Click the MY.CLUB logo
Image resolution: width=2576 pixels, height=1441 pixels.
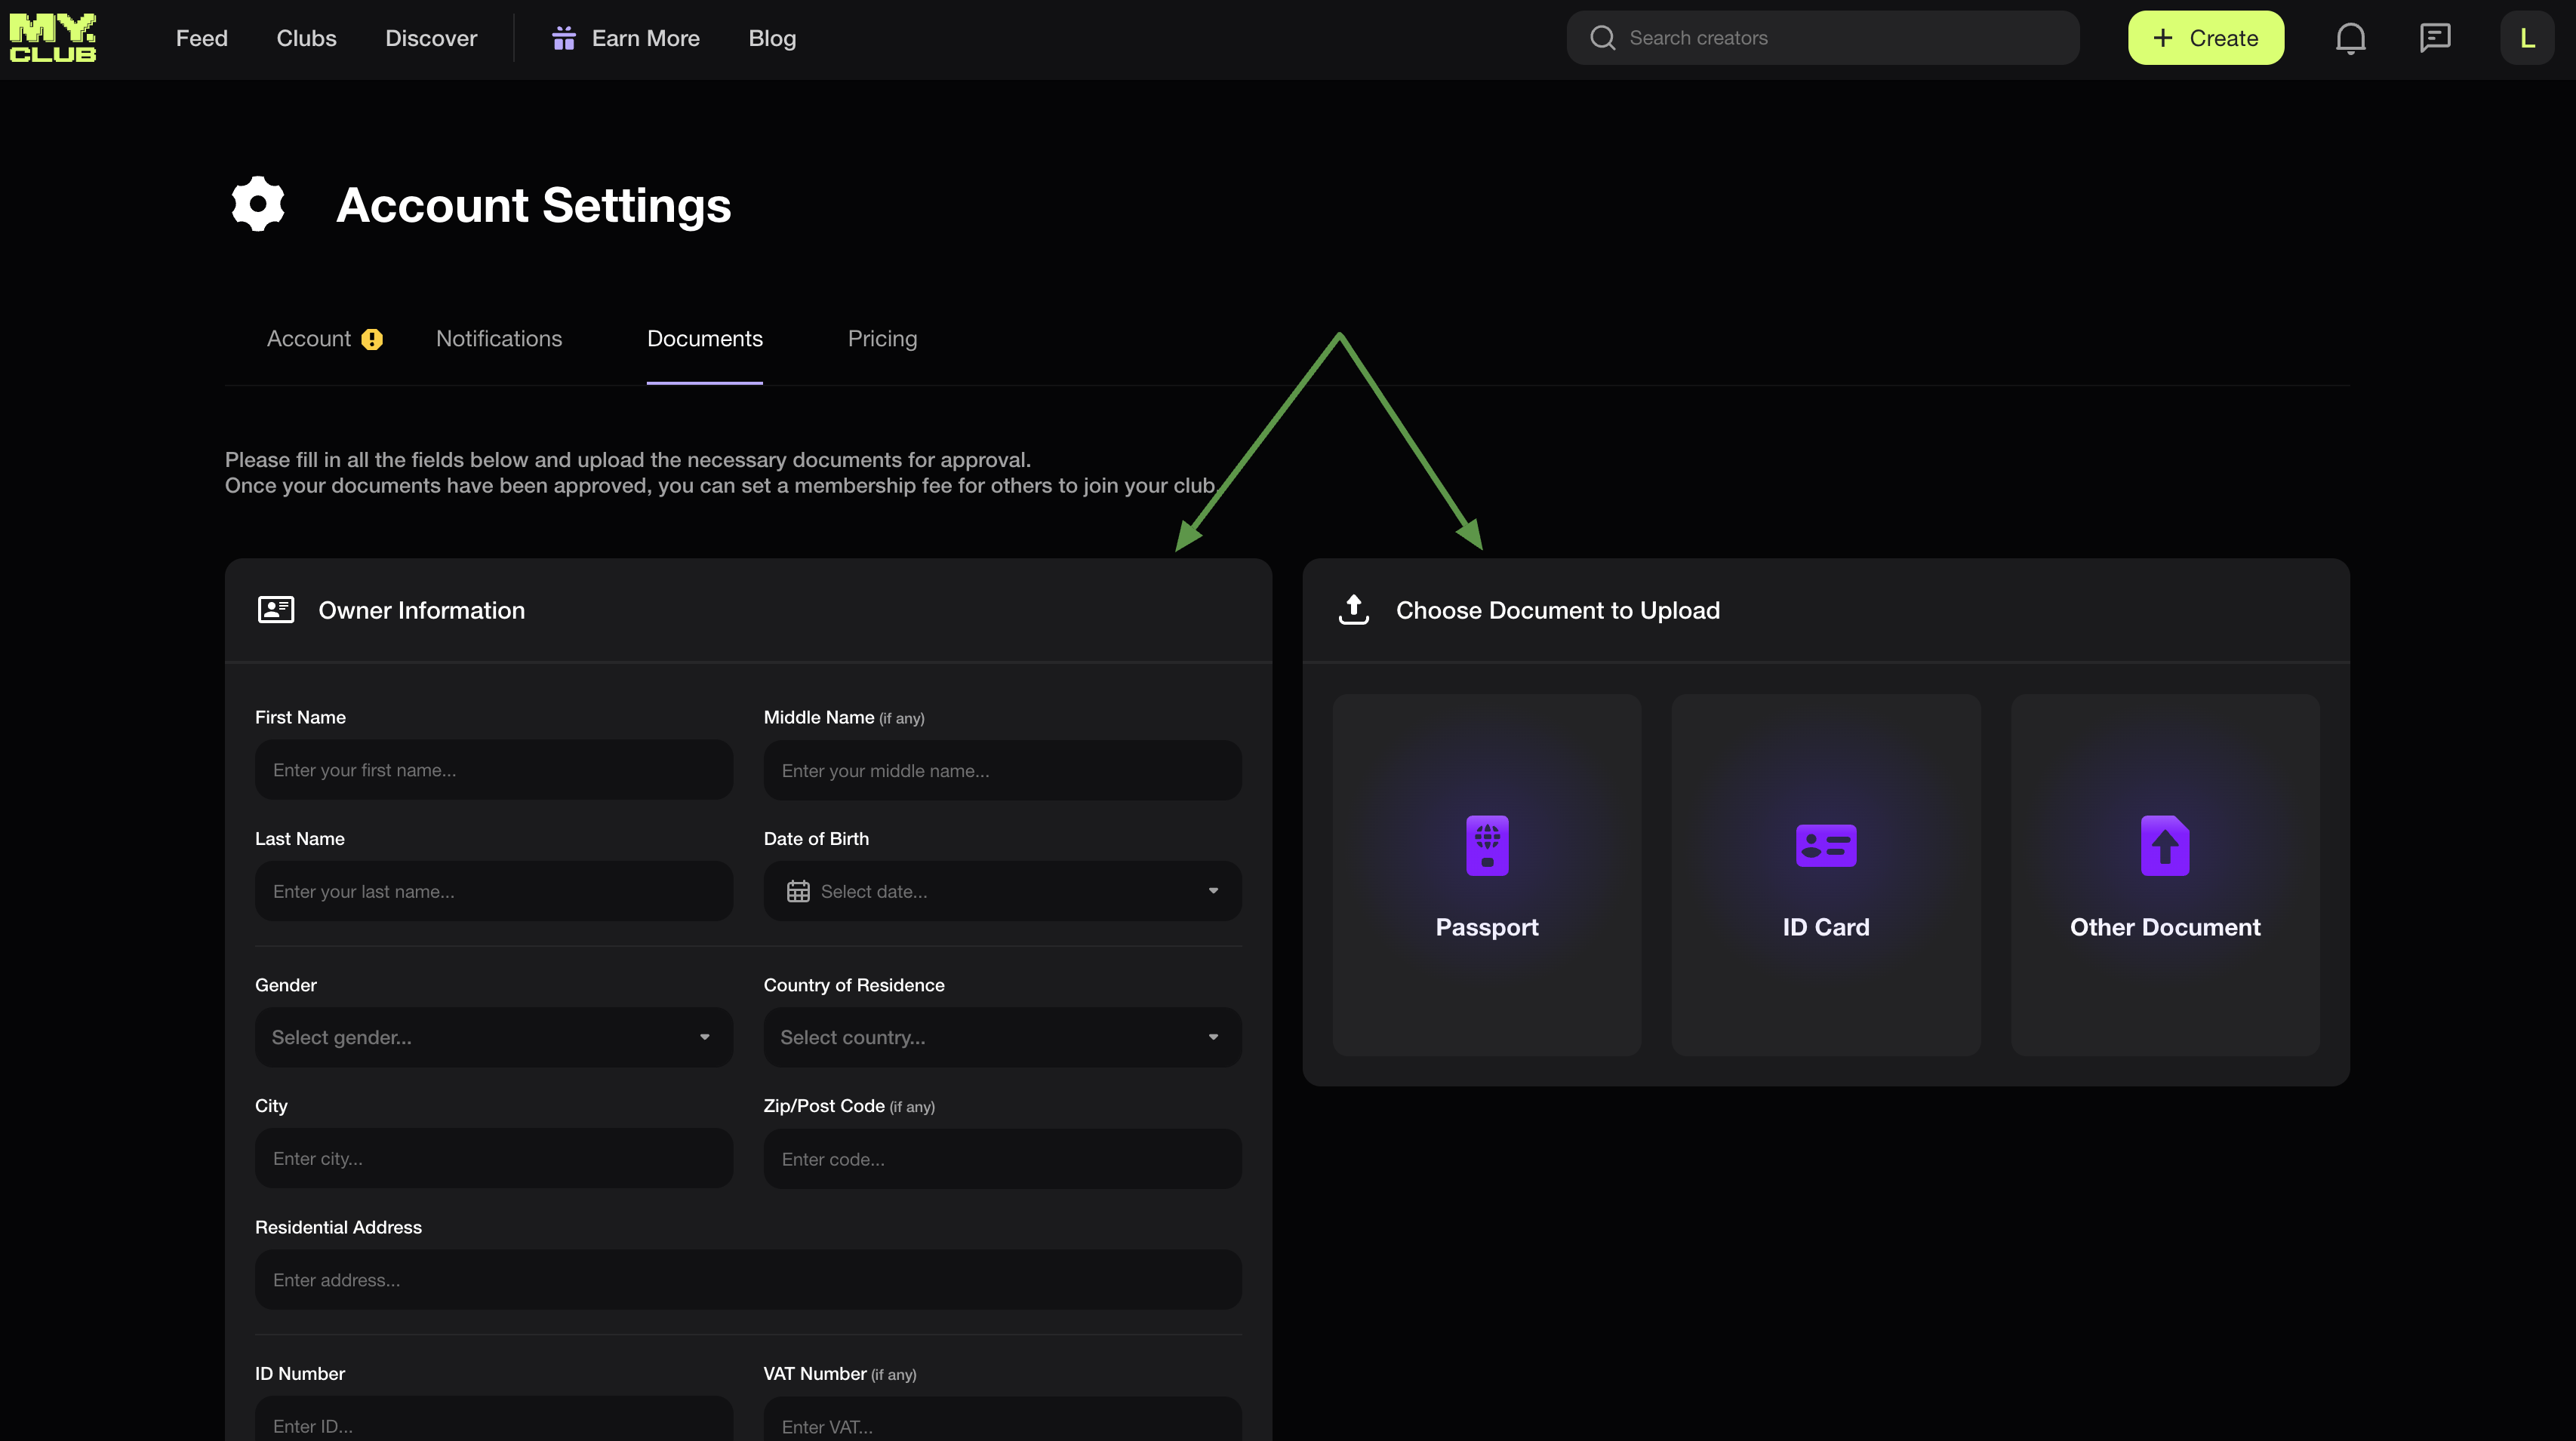coord(53,38)
